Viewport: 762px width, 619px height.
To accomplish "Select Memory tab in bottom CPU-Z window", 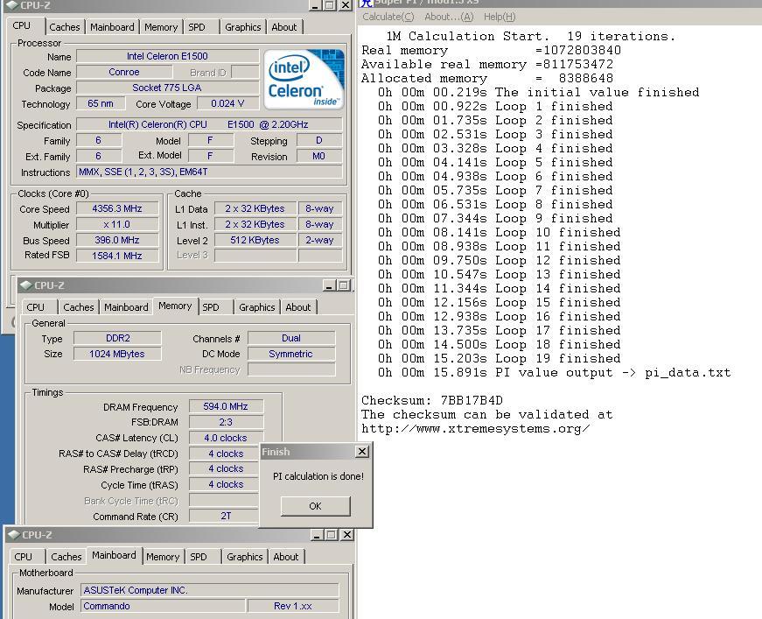I will click(x=163, y=557).
